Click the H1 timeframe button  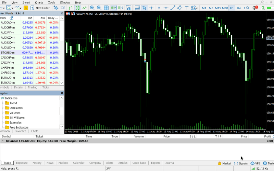[x=232, y=8]
